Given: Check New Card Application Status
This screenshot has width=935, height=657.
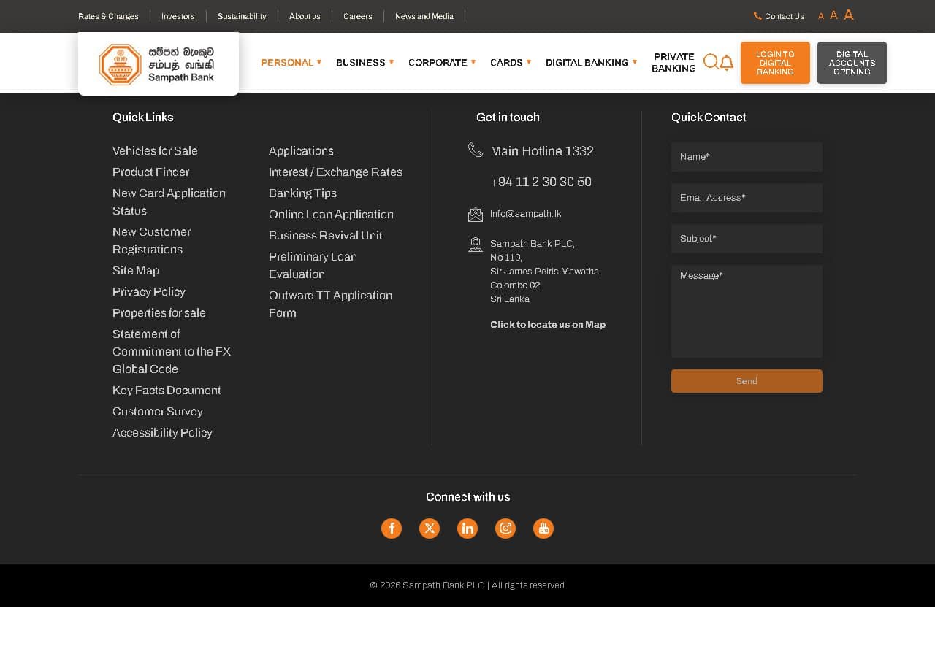Looking at the screenshot, I should 169,202.
